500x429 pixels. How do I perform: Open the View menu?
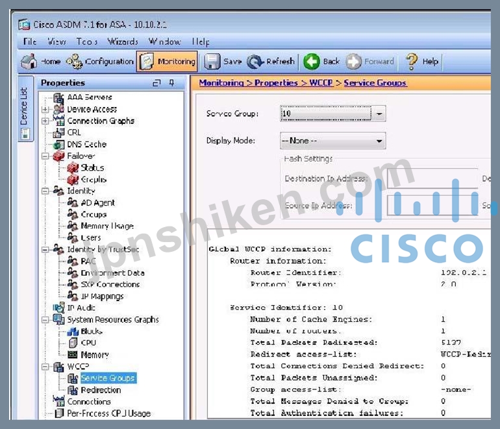pos(56,42)
